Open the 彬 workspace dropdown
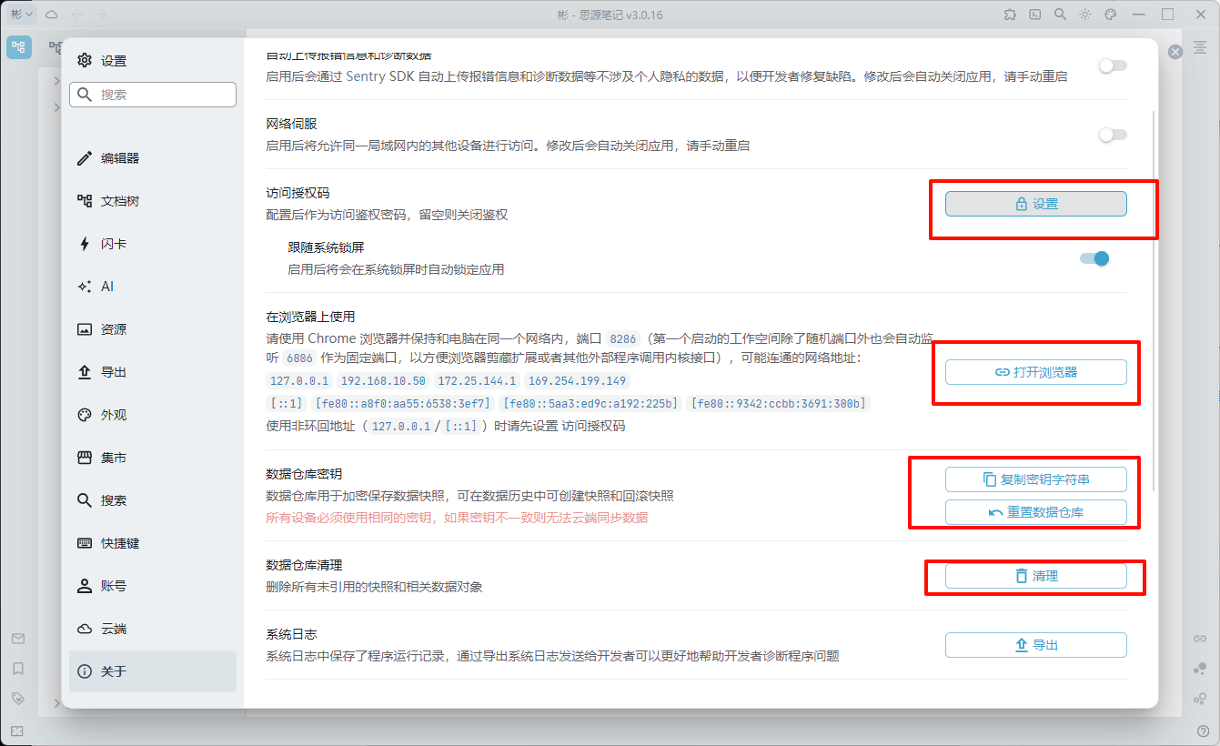Image resolution: width=1220 pixels, height=746 pixels. pyautogui.click(x=22, y=15)
